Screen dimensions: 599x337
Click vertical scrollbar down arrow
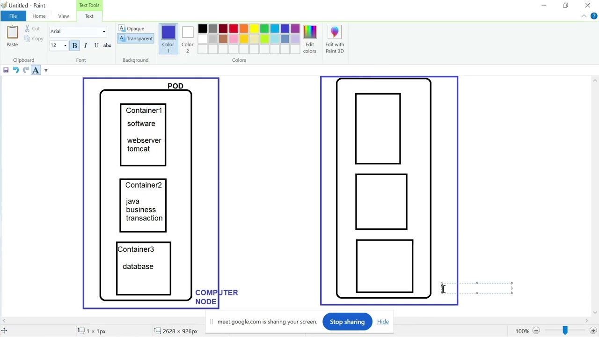point(595,313)
